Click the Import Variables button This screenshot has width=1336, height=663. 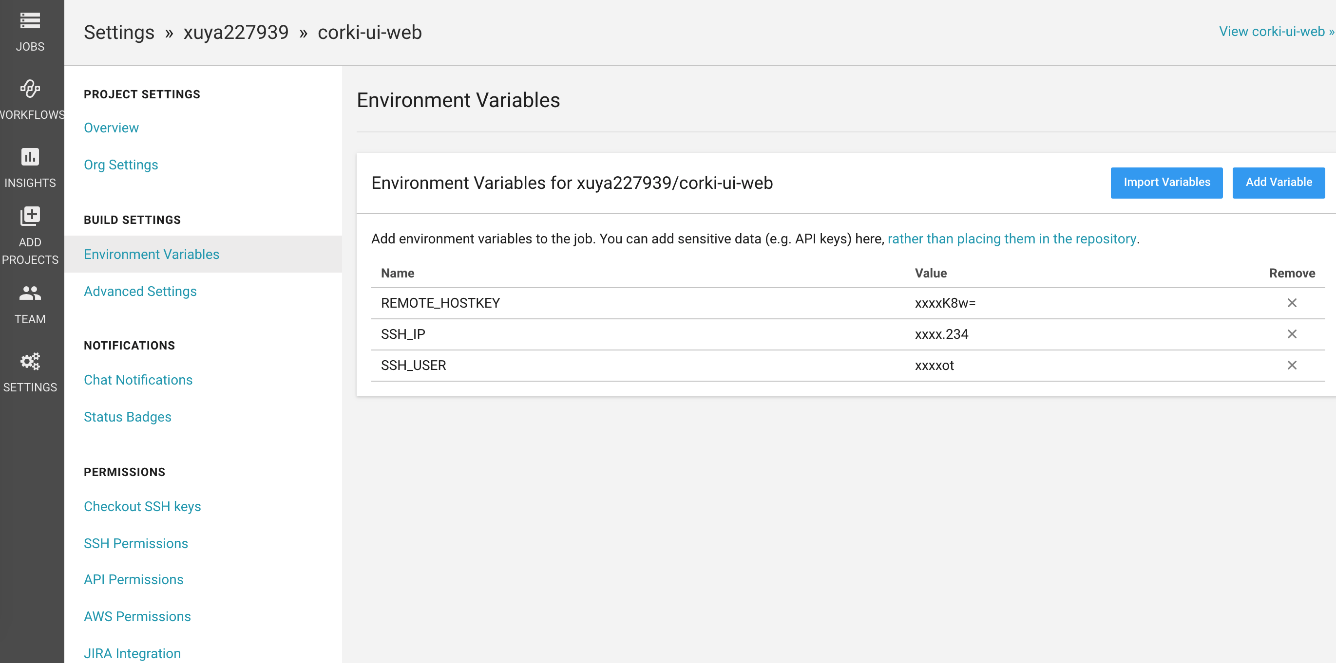pos(1166,183)
